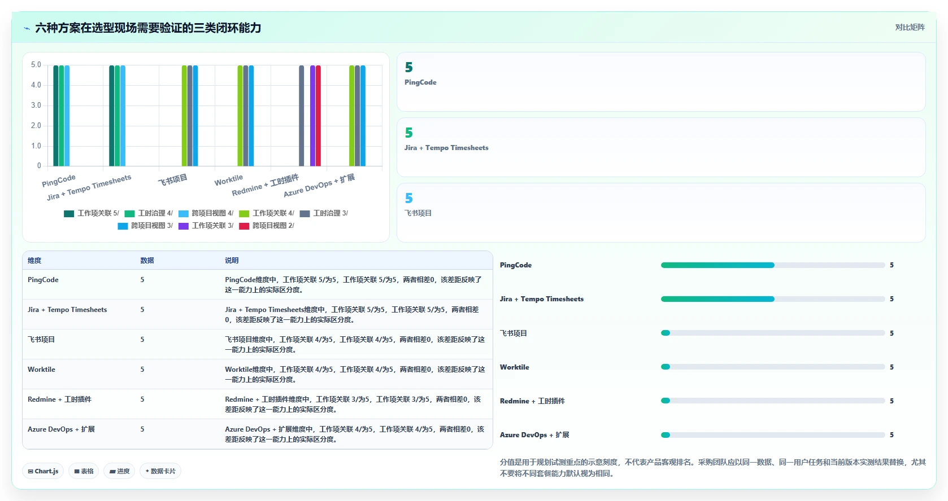Screen dimensions: 948x501
Task: Toggle the 跨项目视图 2/ legend entry
Action: [267, 226]
